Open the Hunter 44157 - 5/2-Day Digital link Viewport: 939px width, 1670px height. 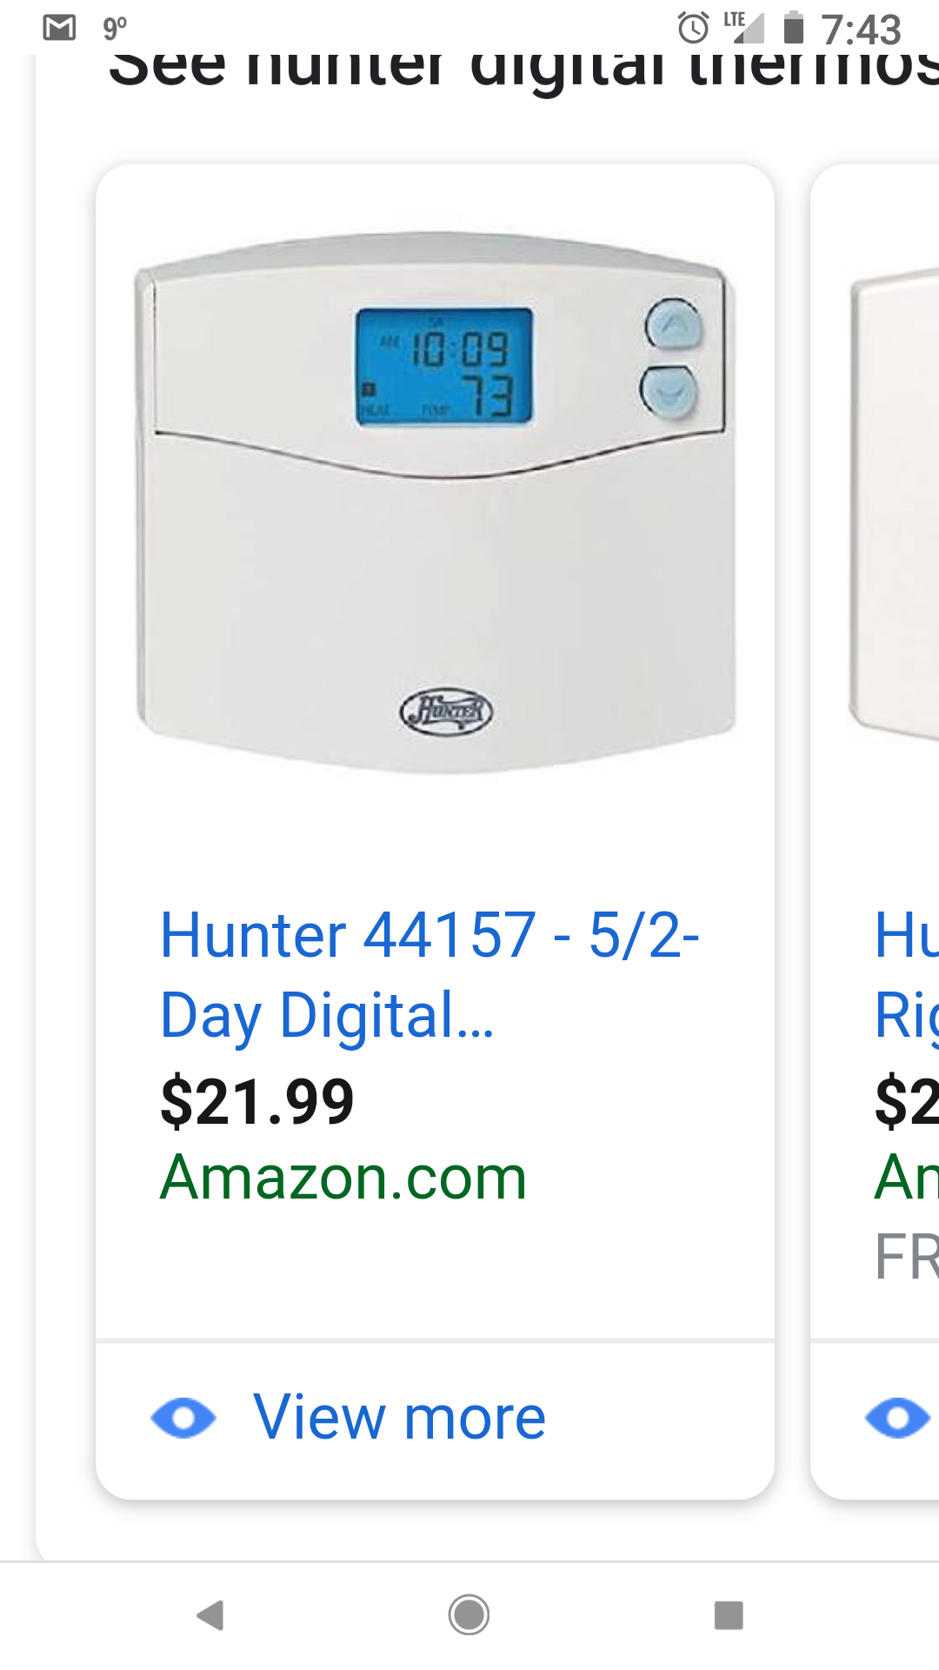point(430,974)
